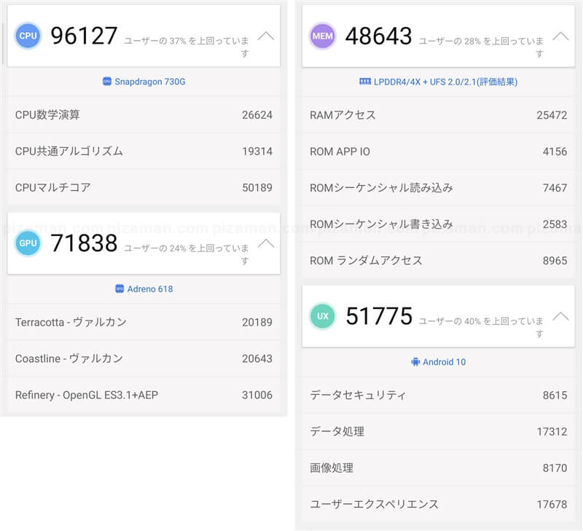Click the green UX badge icon

pyautogui.click(x=322, y=316)
